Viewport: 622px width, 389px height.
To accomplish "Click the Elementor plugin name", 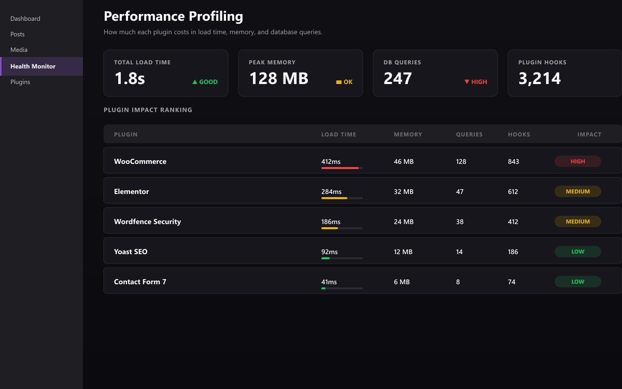I will tap(131, 191).
